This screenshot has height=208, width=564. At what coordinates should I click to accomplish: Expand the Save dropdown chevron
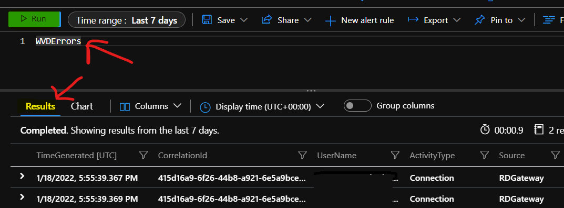click(x=243, y=20)
